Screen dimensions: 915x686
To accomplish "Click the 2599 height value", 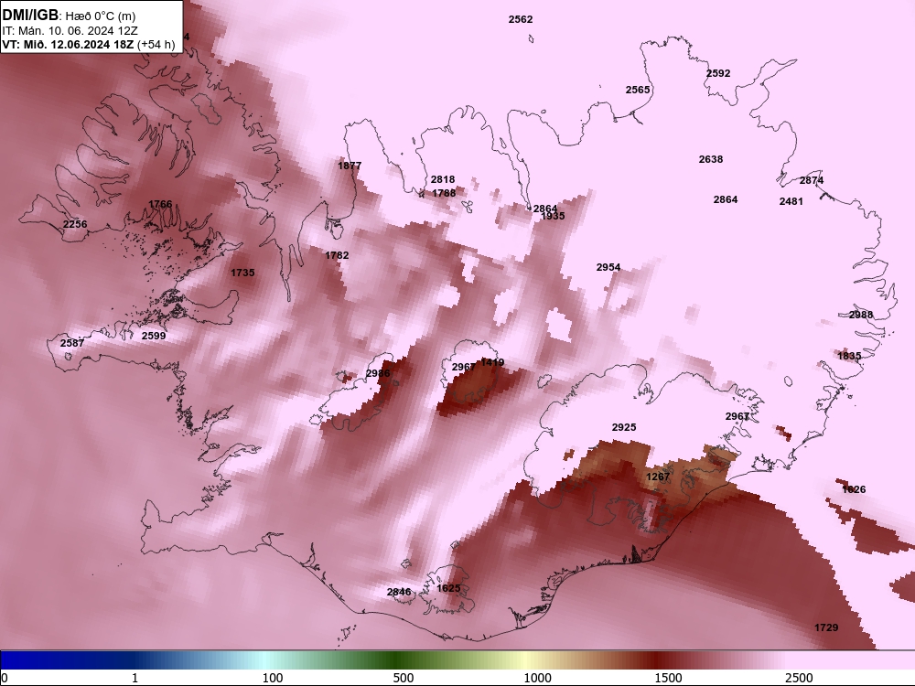I will [x=154, y=336].
